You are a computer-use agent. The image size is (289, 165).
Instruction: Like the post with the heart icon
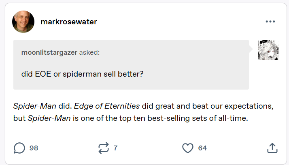[x=188, y=148]
